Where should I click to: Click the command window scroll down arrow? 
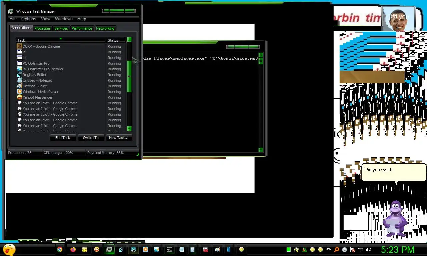pyautogui.click(x=261, y=150)
